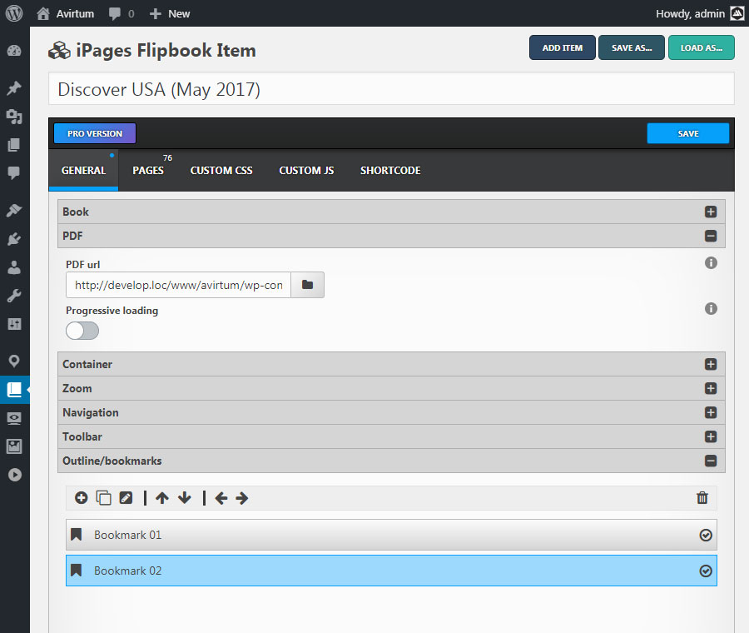Switch to the PAGES tab

pyautogui.click(x=148, y=170)
